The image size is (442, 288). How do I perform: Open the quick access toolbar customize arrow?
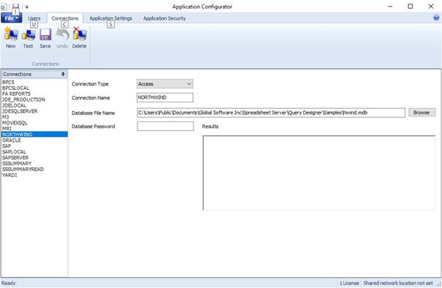(27, 7)
